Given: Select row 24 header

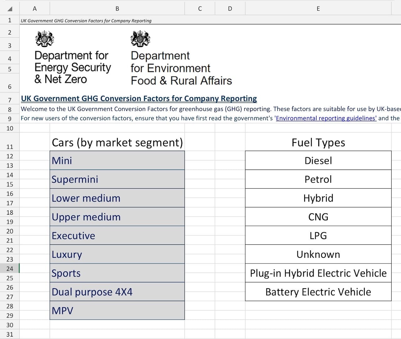Looking at the screenshot, I should point(10,269).
